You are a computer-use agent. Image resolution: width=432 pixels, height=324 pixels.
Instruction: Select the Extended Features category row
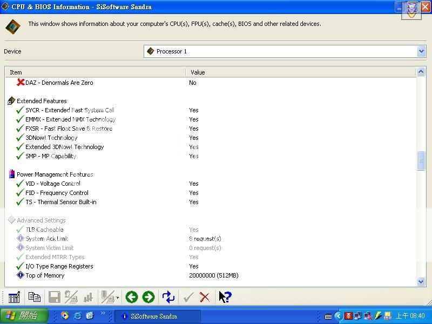coord(42,101)
